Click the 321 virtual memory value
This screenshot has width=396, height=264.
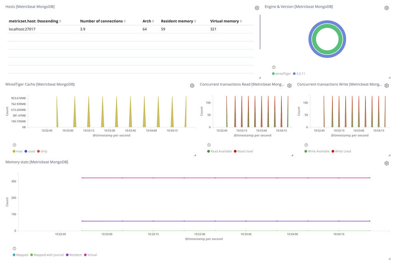click(x=213, y=29)
